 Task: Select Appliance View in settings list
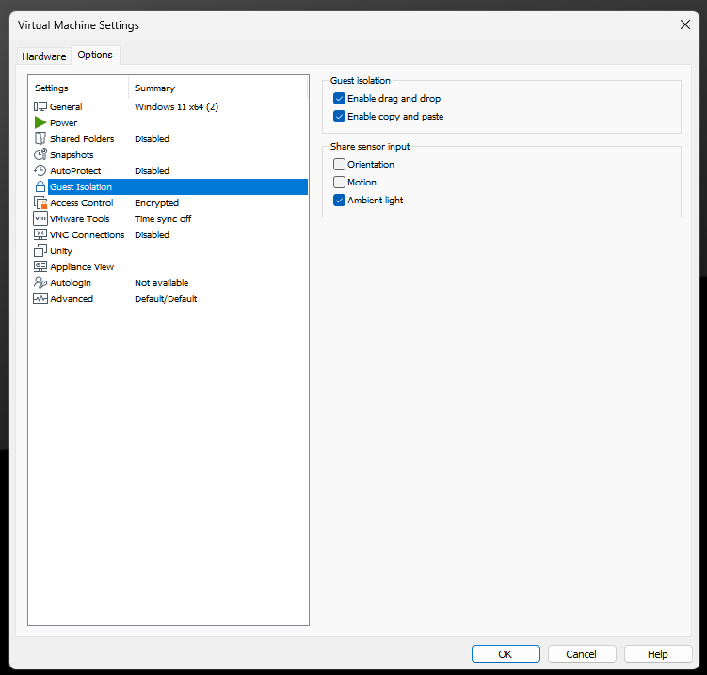tap(82, 267)
